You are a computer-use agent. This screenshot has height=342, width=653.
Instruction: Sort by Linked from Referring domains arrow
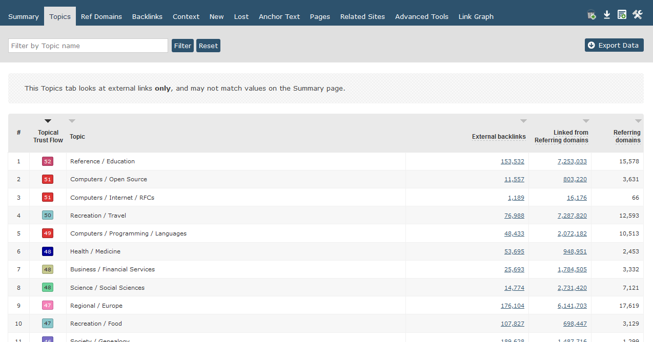pos(586,121)
